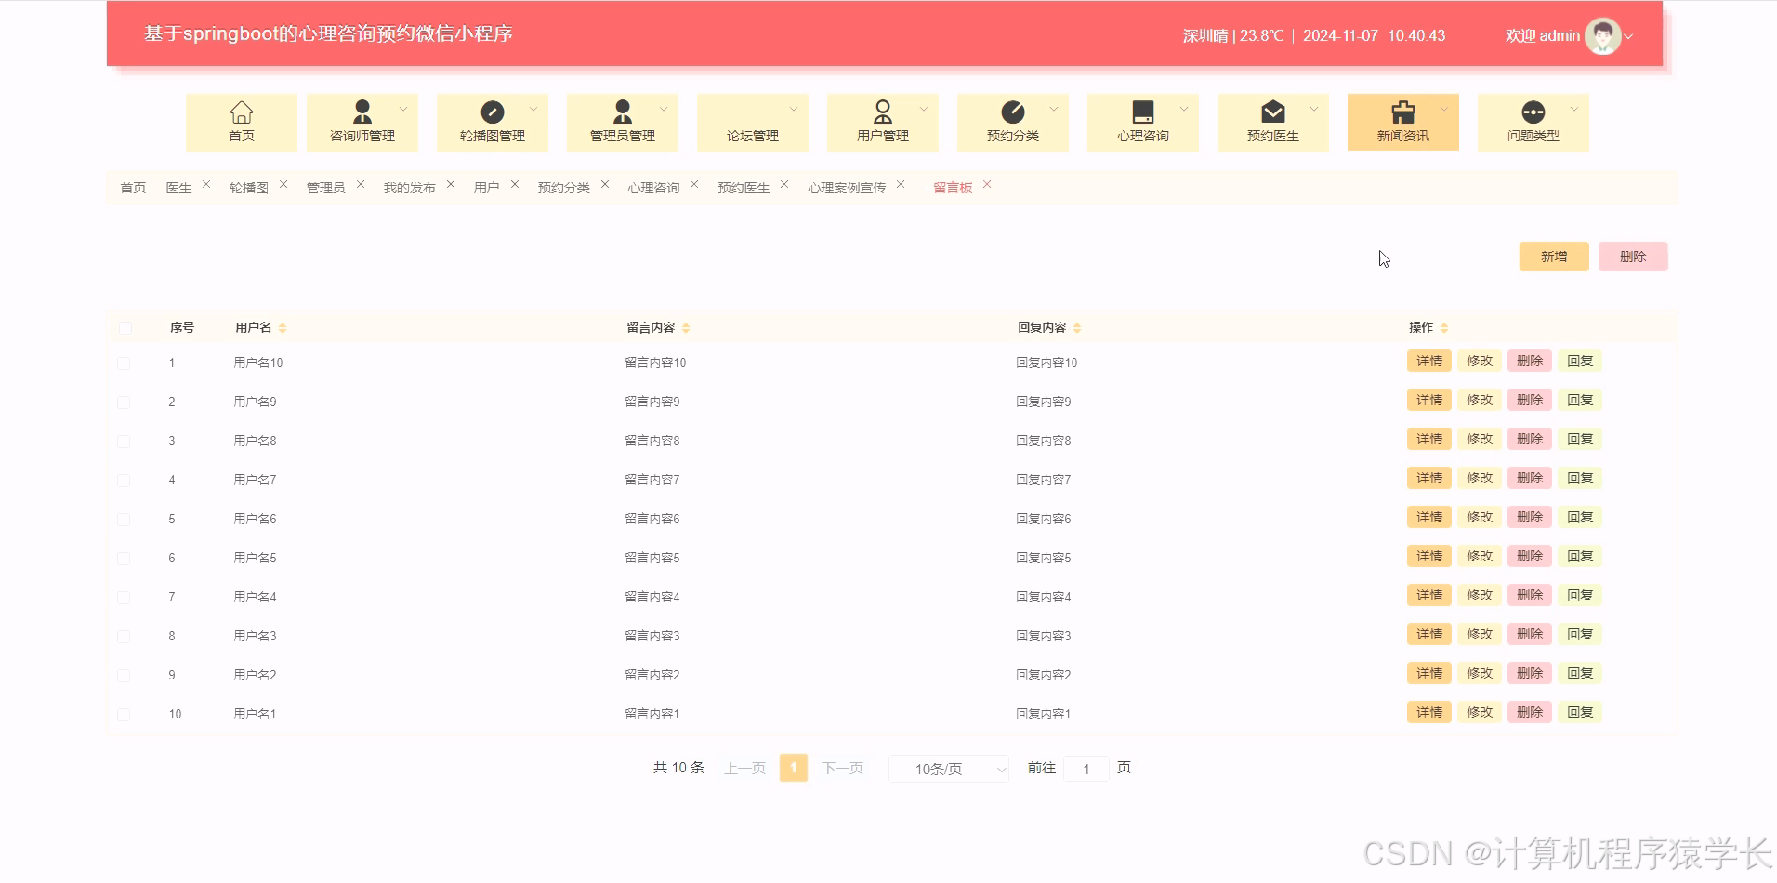This screenshot has height=883, width=1777.
Task: Tick the checkbox next to 用户名5
Action: (124, 558)
